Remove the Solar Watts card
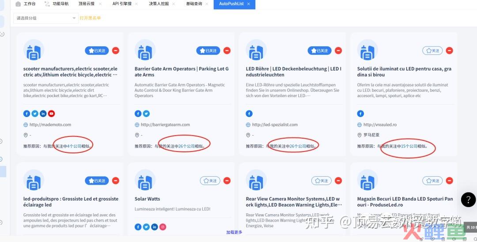This screenshot has width=477, height=242. (x=227, y=181)
